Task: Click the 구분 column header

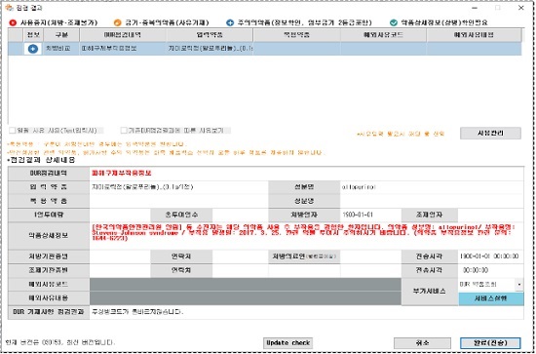Action: pyautogui.click(x=61, y=35)
